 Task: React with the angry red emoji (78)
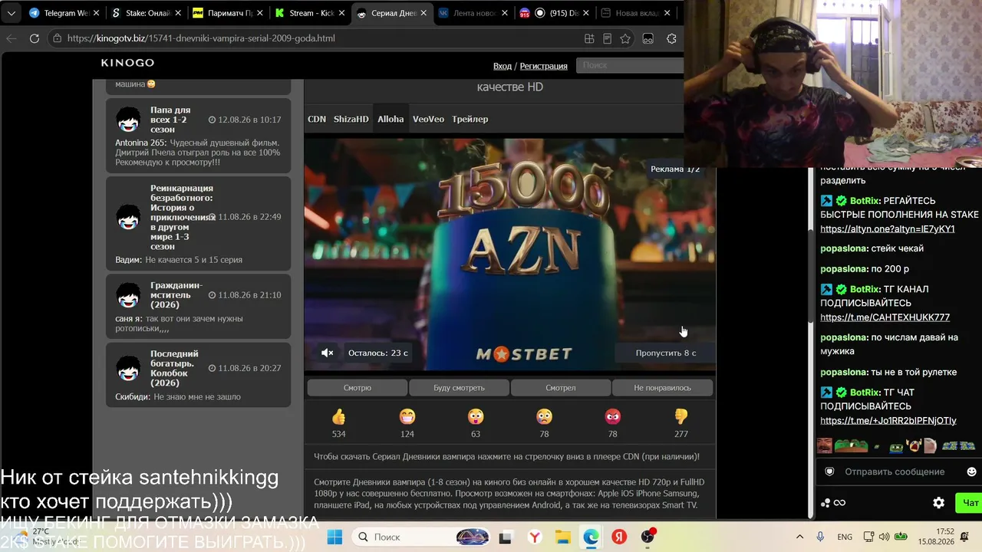[x=612, y=417]
